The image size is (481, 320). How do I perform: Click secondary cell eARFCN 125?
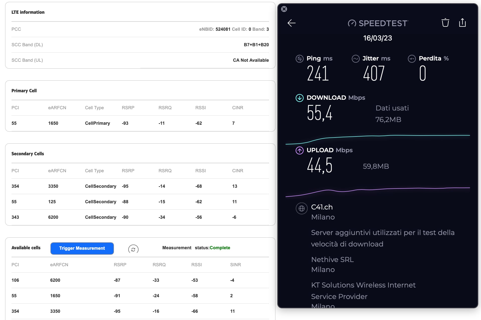52,202
